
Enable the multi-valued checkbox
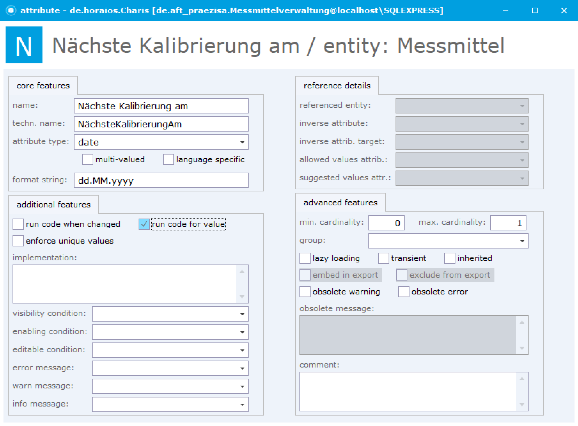(x=88, y=159)
